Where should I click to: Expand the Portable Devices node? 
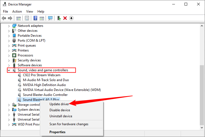point(9,36)
